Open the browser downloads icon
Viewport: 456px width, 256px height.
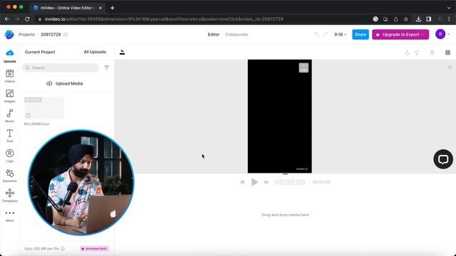(x=418, y=19)
